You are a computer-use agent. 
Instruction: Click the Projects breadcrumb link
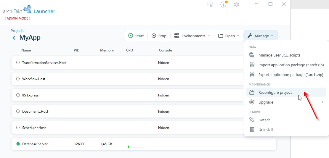(17, 31)
